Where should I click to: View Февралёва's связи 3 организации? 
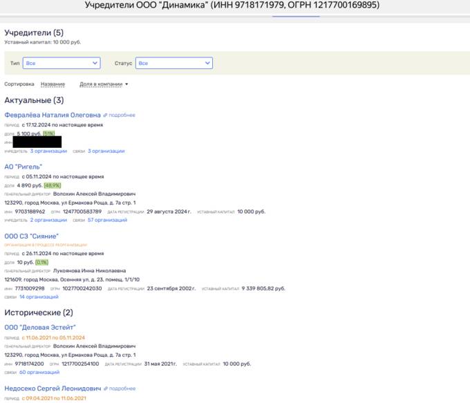pyautogui.click(x=106, y=151)
